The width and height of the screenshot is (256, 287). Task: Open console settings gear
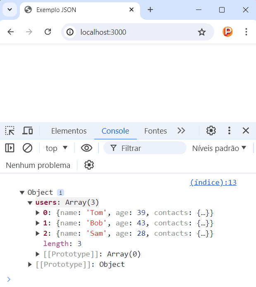click(x=89, y=165)
